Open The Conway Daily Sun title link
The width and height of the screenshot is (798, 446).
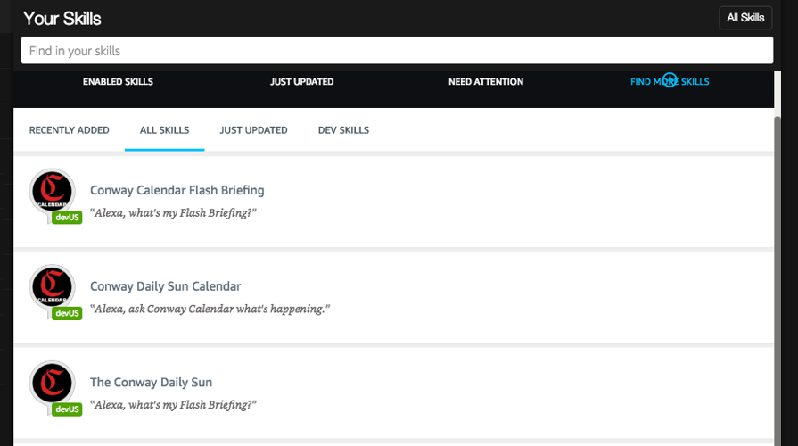click(x=151, y=382)
